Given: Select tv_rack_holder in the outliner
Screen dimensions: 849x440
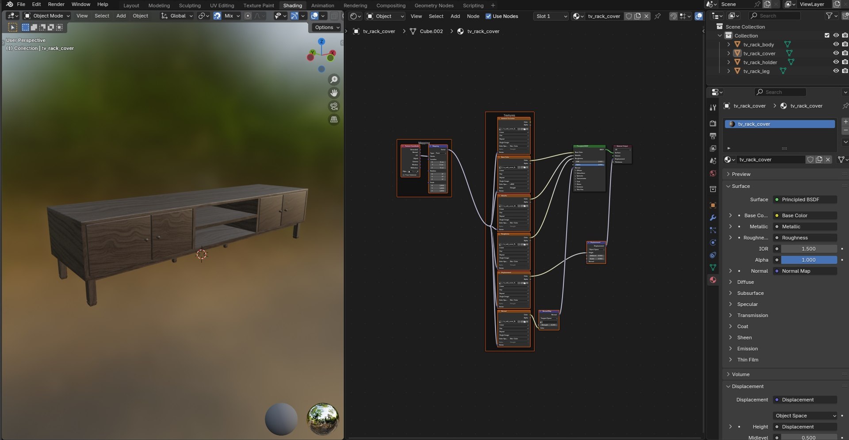Looking at the screenshot, I should coord(760,62).
